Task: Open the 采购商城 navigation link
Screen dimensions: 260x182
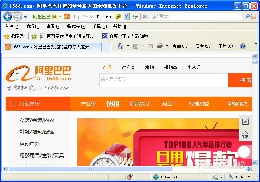Action: coord(237,104)
